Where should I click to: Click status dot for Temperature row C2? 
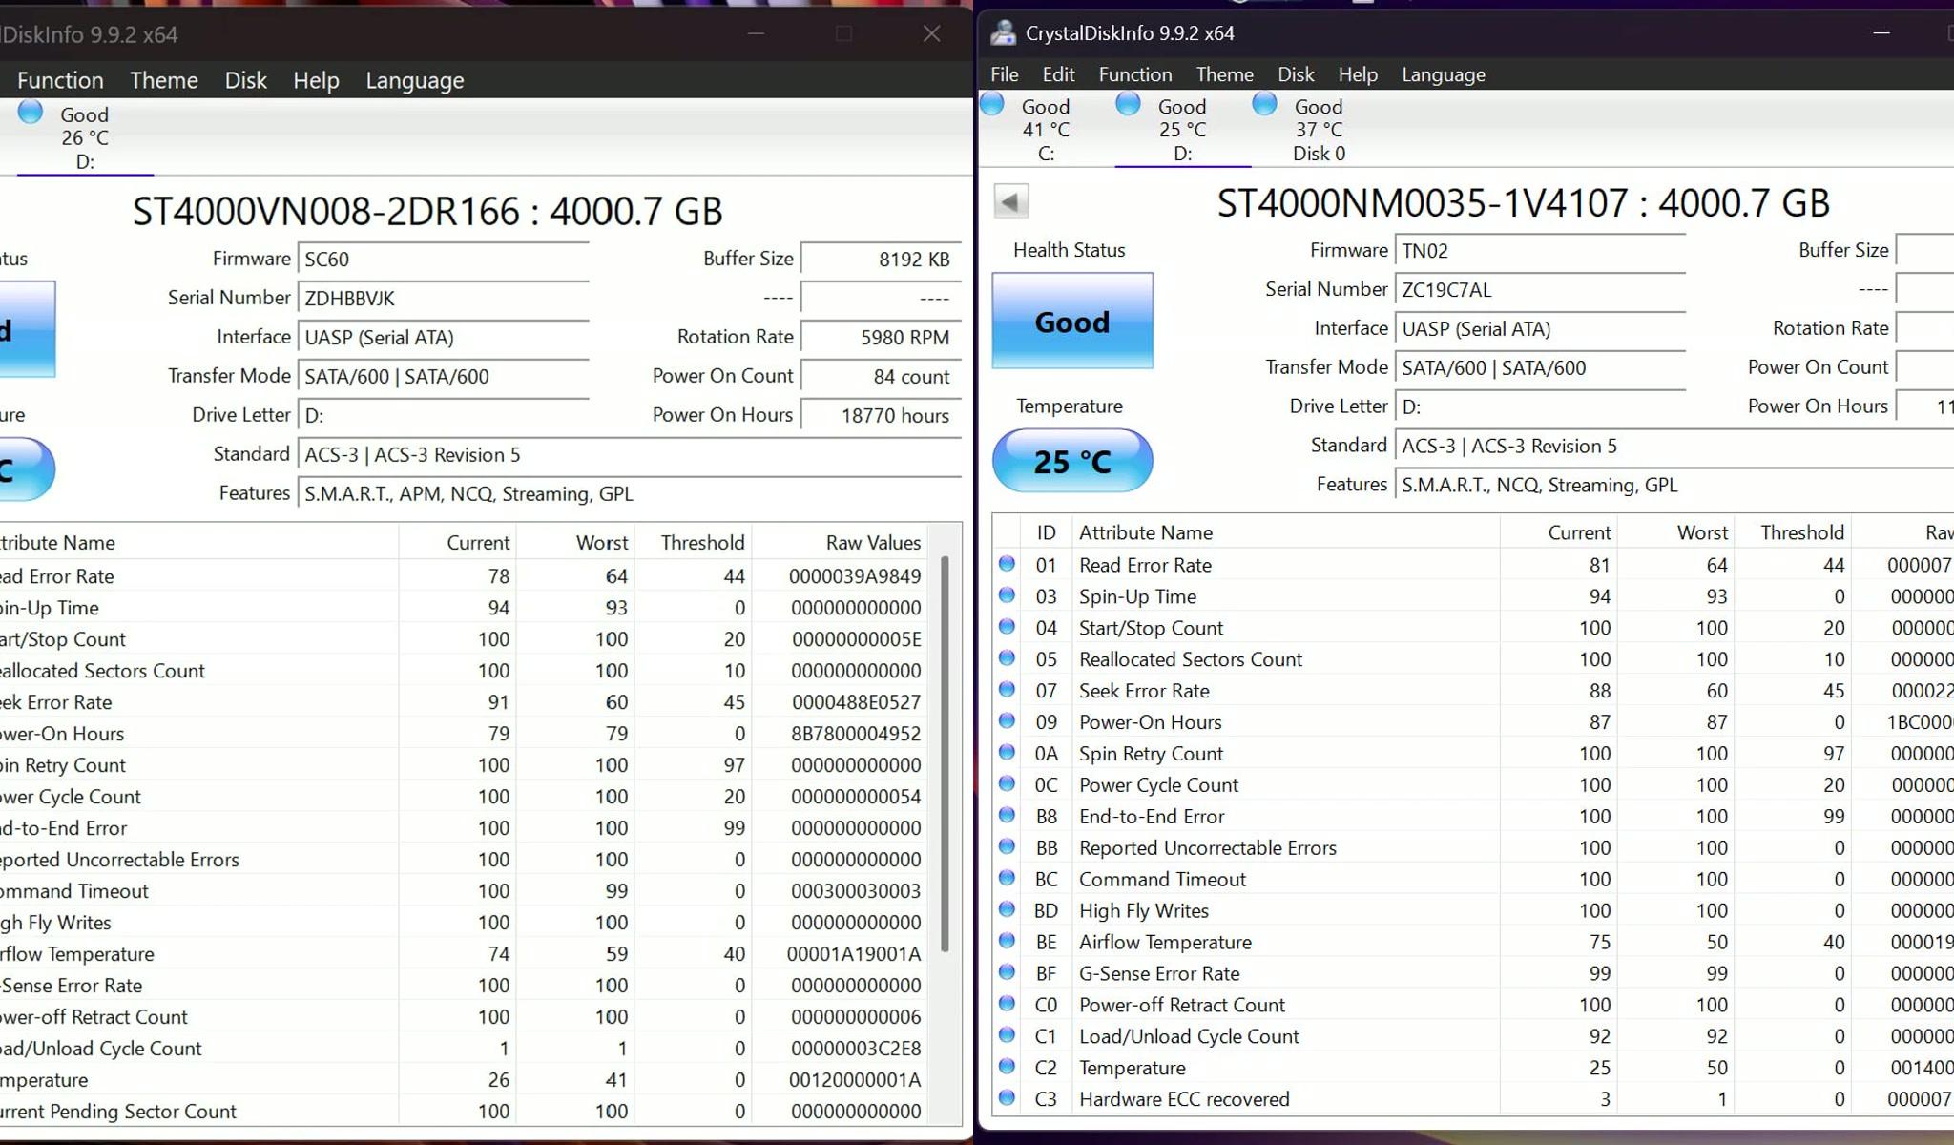coord(1007,1067)
